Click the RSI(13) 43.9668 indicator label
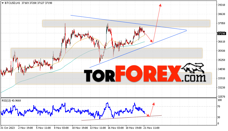This screenshot has width=228, height=131. click(11, 100)
